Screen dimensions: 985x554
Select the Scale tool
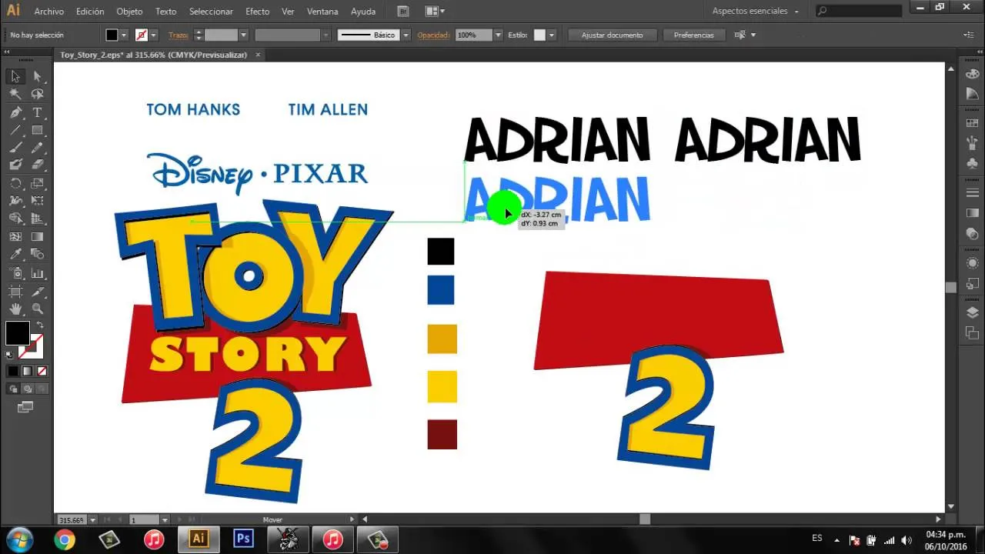(x=37, y=183)
